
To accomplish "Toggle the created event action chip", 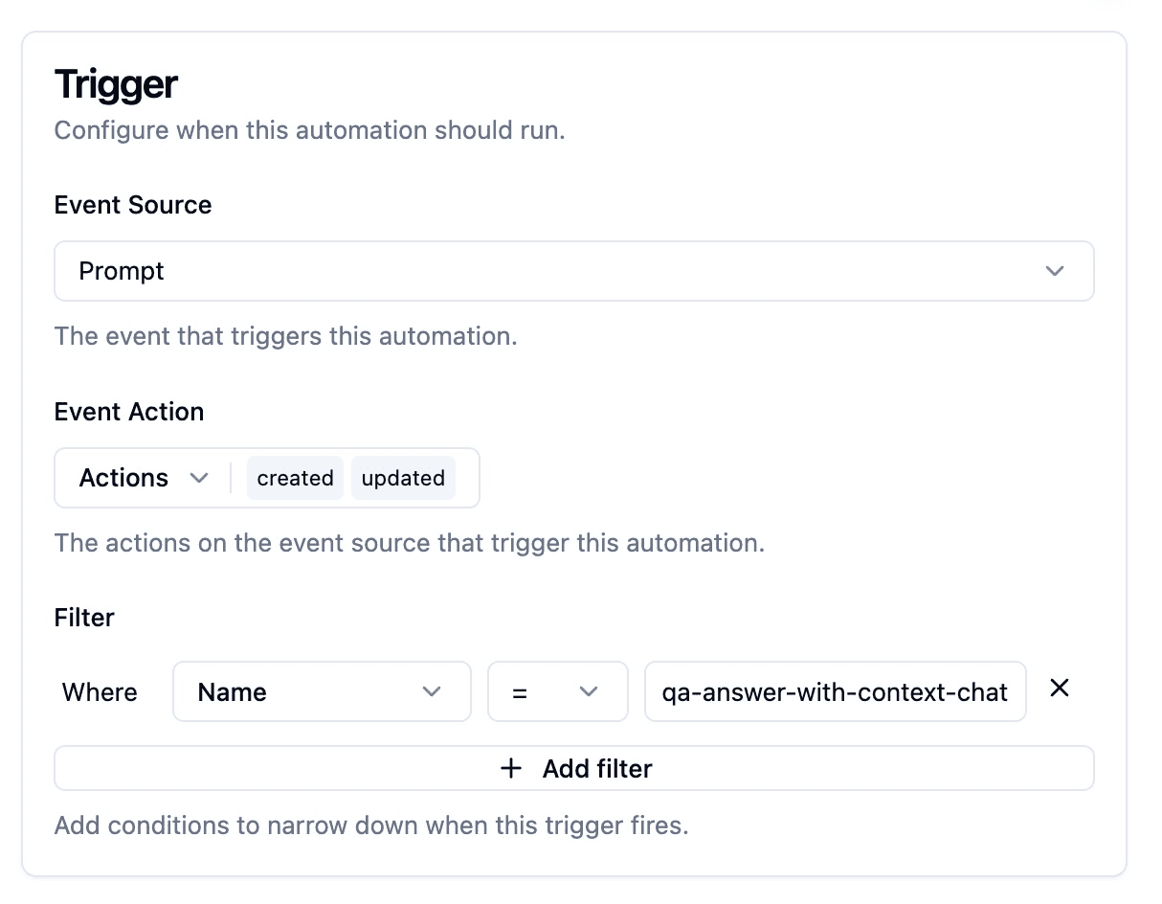I will pos(295,477).
